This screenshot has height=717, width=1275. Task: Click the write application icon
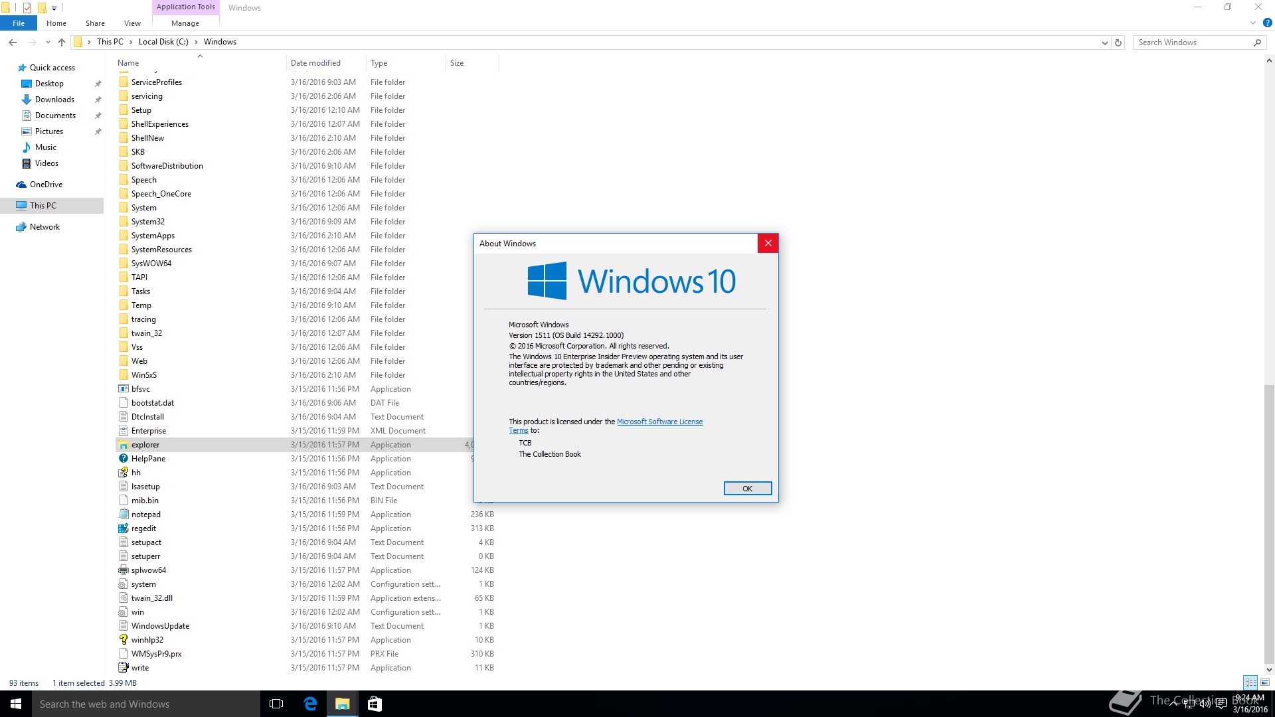pyautogui.click(x=123, y=668)
